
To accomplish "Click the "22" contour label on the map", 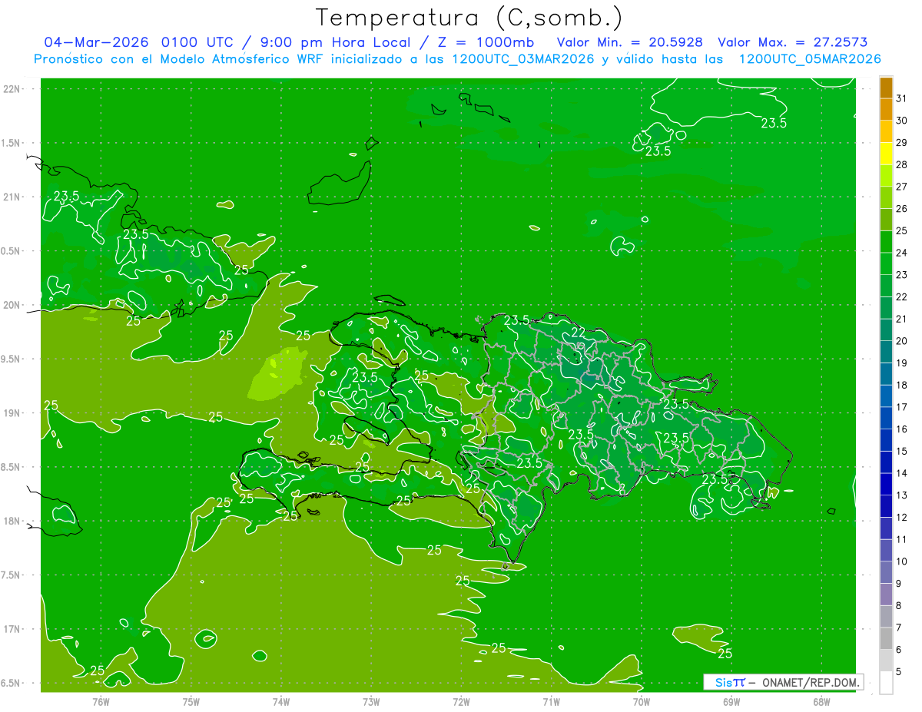I will pyautogui.click(x=578, y=333).
